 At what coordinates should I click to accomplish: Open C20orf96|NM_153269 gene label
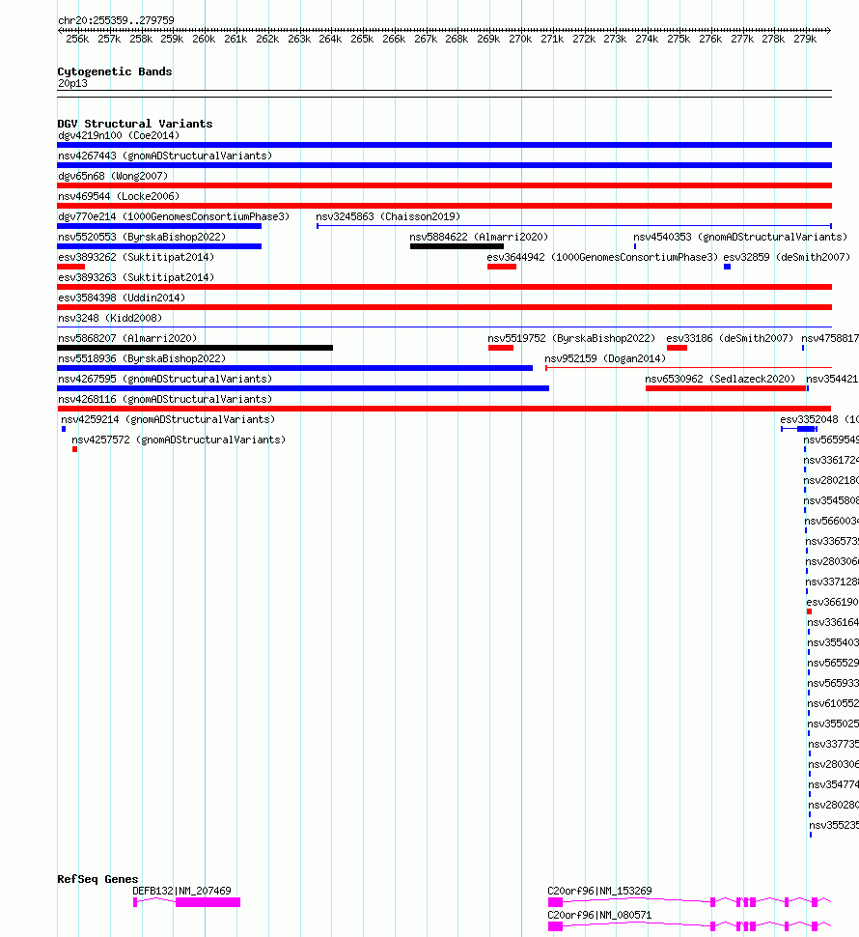(599, 891)
